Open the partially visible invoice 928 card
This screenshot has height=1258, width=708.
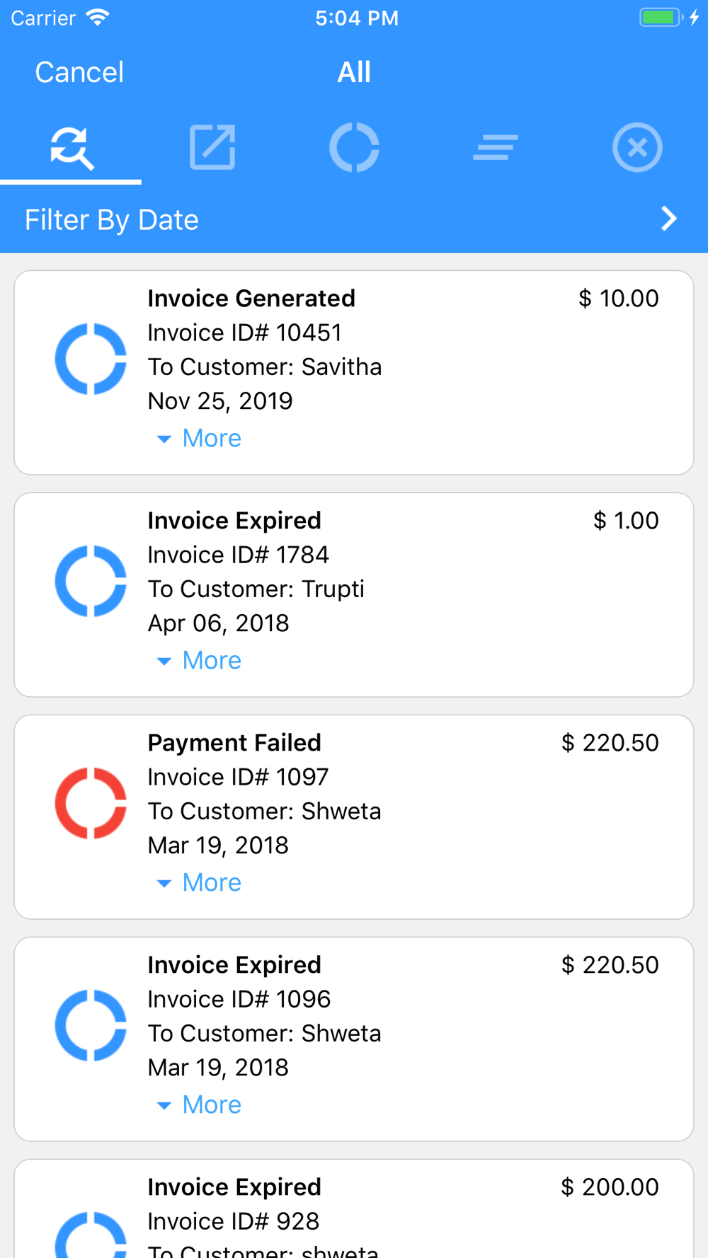click(x=354, y=1217)
